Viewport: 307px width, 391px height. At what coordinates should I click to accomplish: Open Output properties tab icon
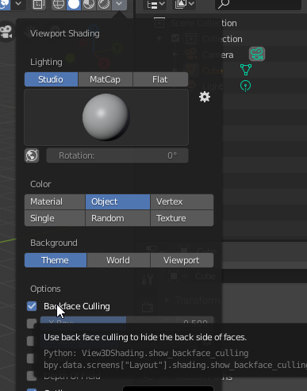(148, 307)
